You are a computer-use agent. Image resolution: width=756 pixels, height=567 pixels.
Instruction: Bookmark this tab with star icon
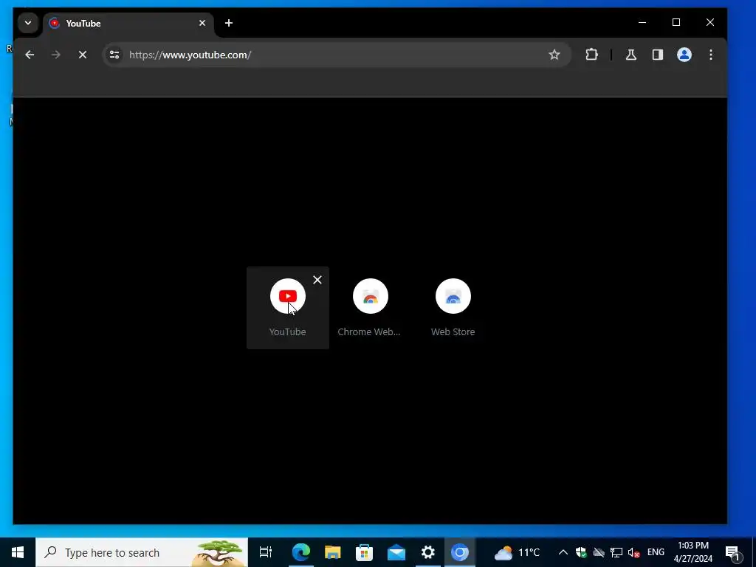coord(554,55)
